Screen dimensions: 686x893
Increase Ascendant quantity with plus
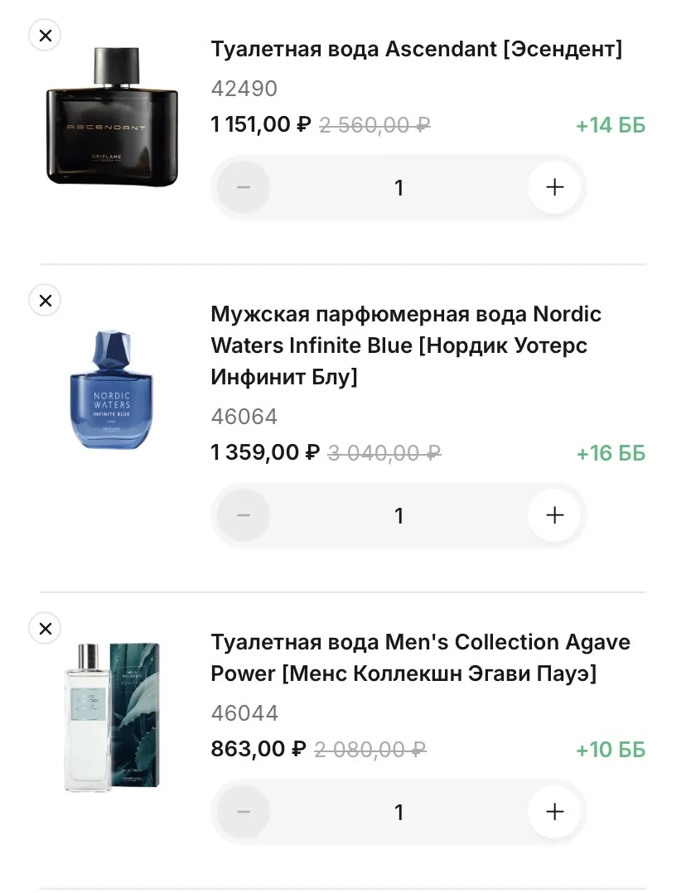(554, 187)
